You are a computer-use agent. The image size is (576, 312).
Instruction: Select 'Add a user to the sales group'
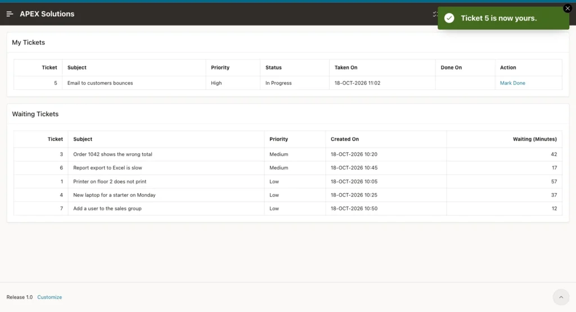(x=107, y=208)
